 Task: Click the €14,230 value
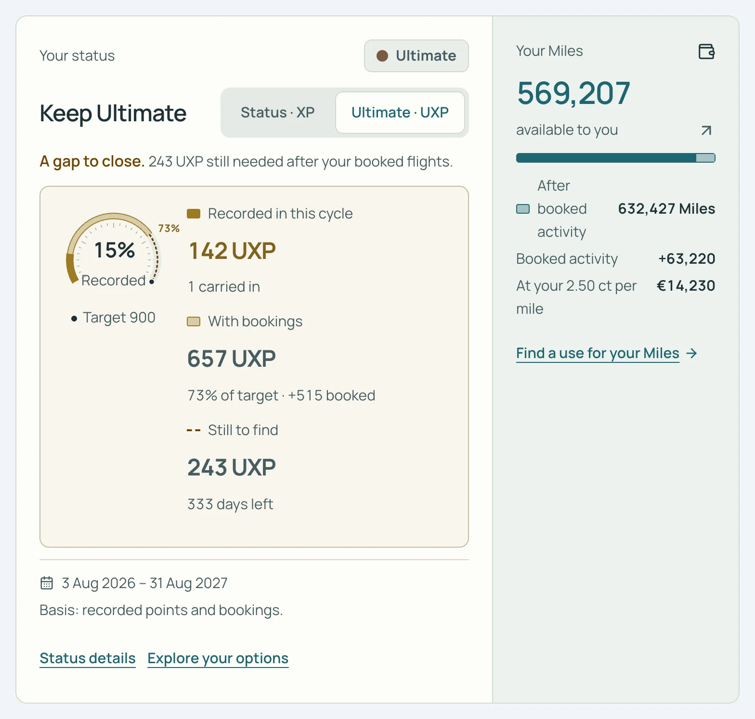(686, 286)
